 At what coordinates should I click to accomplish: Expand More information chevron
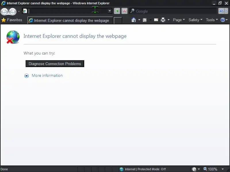pos(26,76)
